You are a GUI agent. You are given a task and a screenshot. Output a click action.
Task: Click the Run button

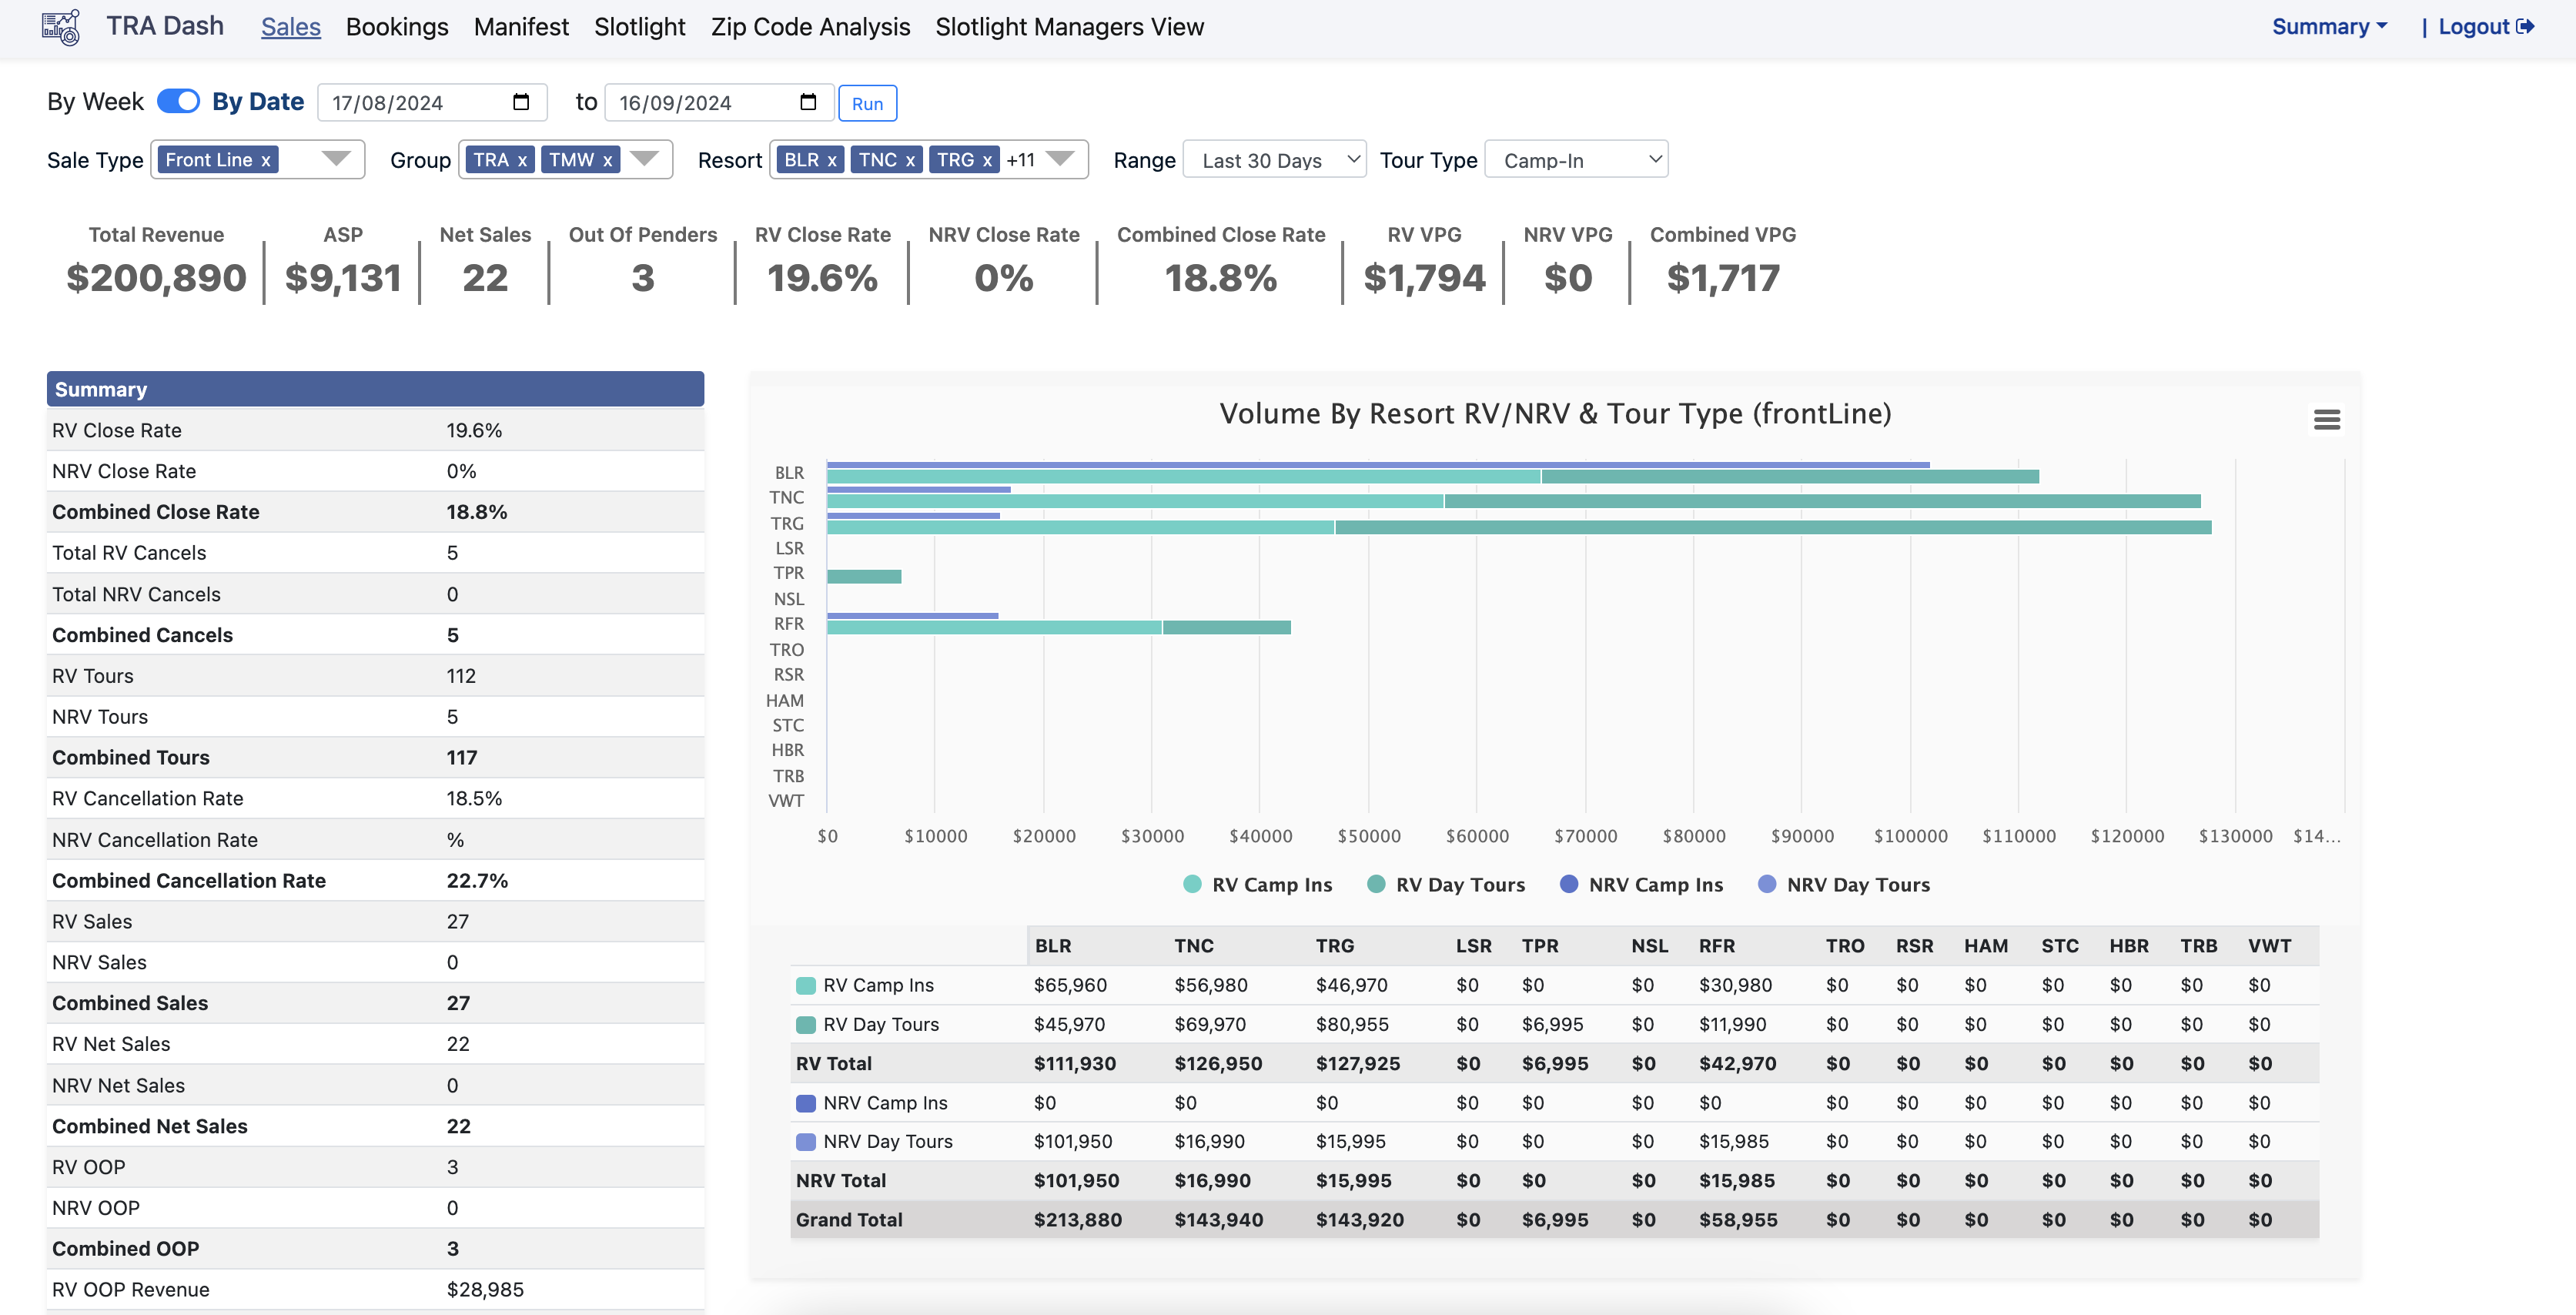point(867,103)
